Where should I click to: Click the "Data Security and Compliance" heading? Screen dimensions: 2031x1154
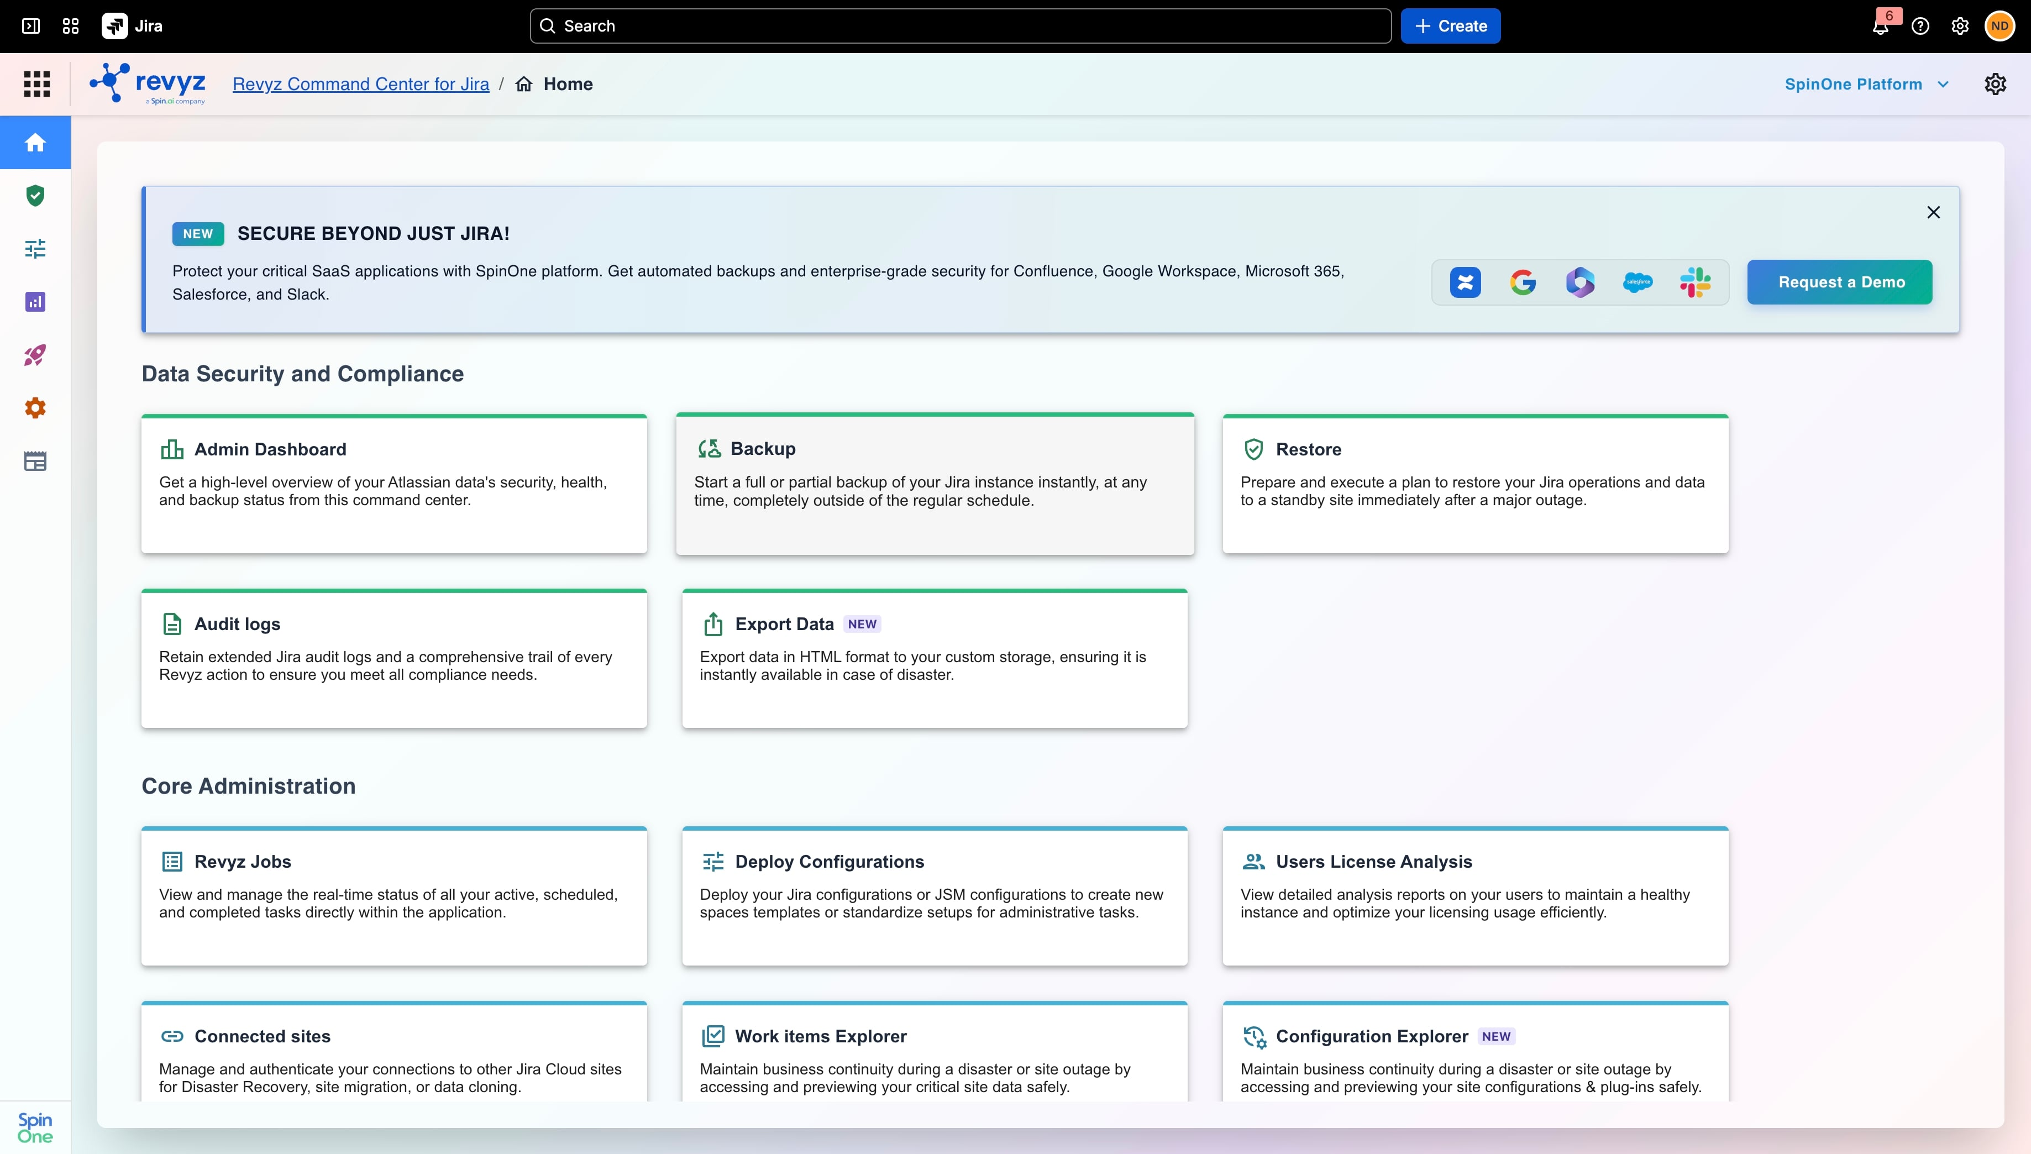click(x=303, y=374)
